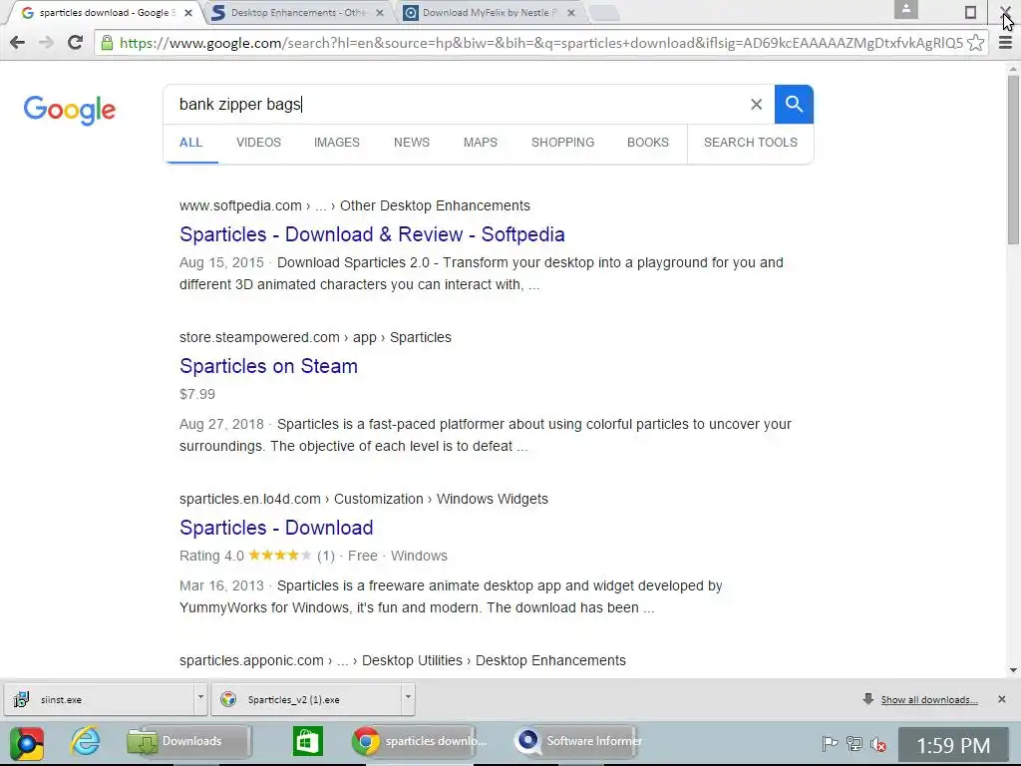Switch to VIDEOS results
Image resolution: width=1021 pixels, height=766 pixels.
(258, 142)
